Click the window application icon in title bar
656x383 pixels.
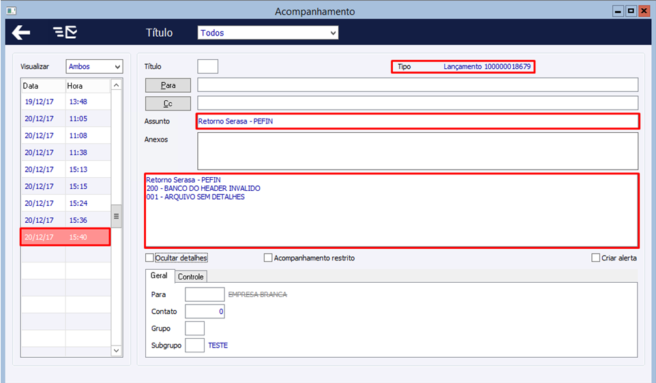(12, 11)
